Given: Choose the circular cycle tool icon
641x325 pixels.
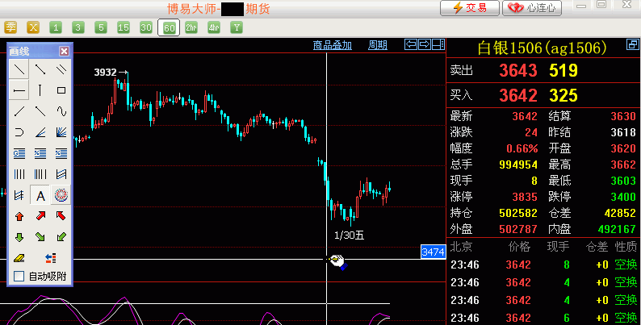Looking at the screenshot, I should (61, 195).
